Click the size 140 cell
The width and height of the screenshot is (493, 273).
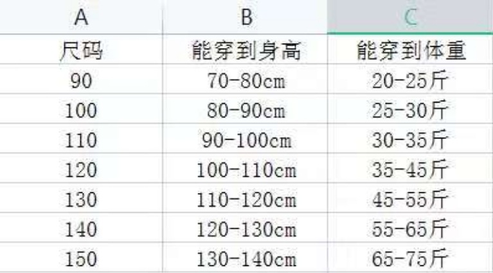tap(82, 229)
